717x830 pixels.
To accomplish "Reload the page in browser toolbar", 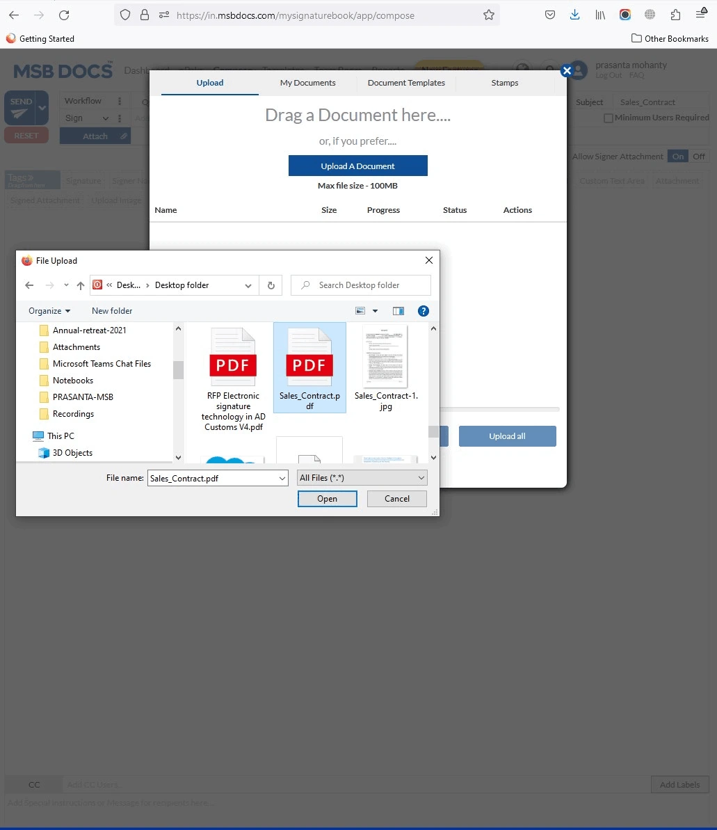I will point(64,15).
